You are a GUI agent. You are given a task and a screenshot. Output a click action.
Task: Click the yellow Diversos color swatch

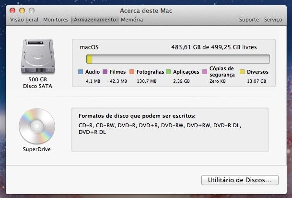[242, 72]
